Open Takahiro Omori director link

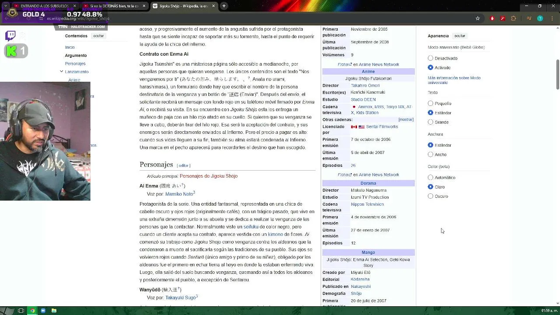point(365,86)
